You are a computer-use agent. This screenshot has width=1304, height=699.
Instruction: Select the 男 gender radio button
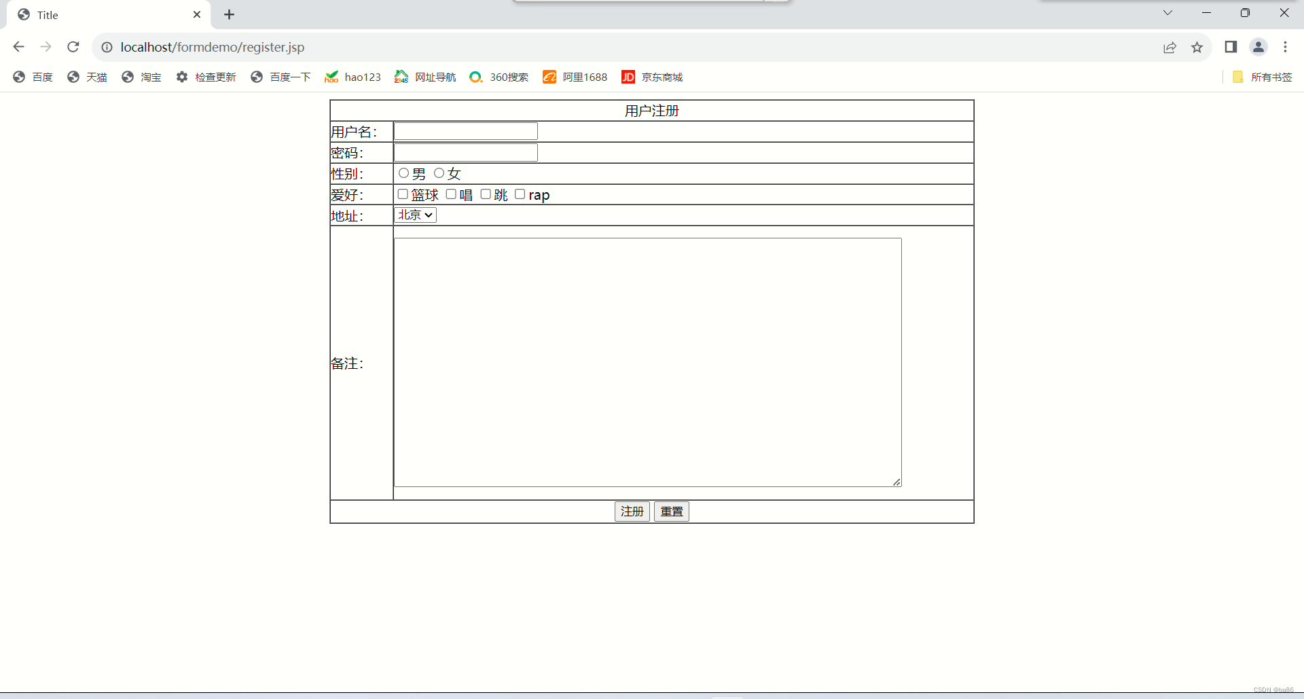[x=403, y=173]
